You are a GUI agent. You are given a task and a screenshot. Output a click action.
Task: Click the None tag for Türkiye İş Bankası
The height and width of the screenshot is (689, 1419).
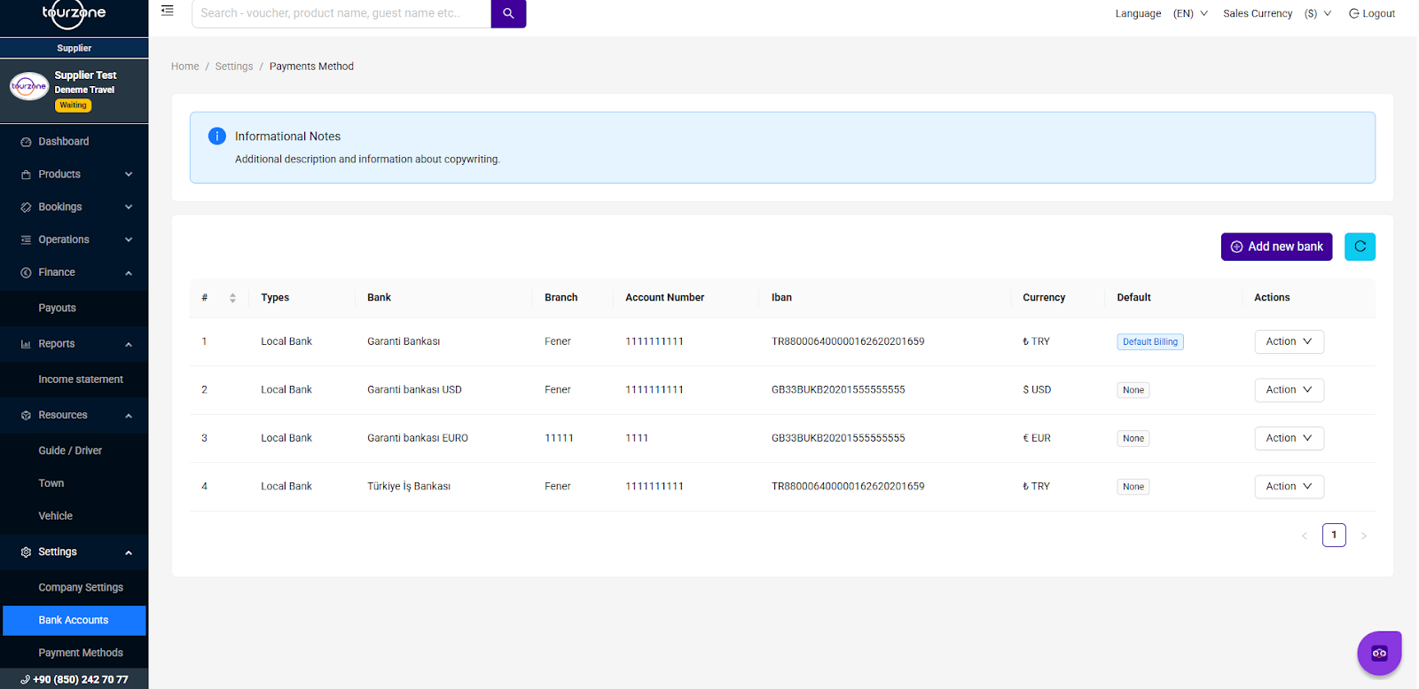tap(1133, 487)
